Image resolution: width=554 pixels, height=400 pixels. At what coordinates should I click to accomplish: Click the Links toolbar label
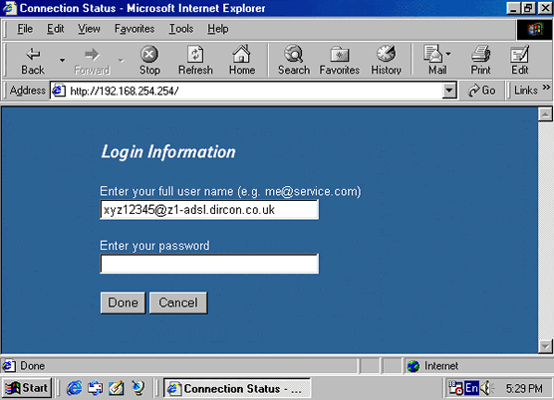526,91
